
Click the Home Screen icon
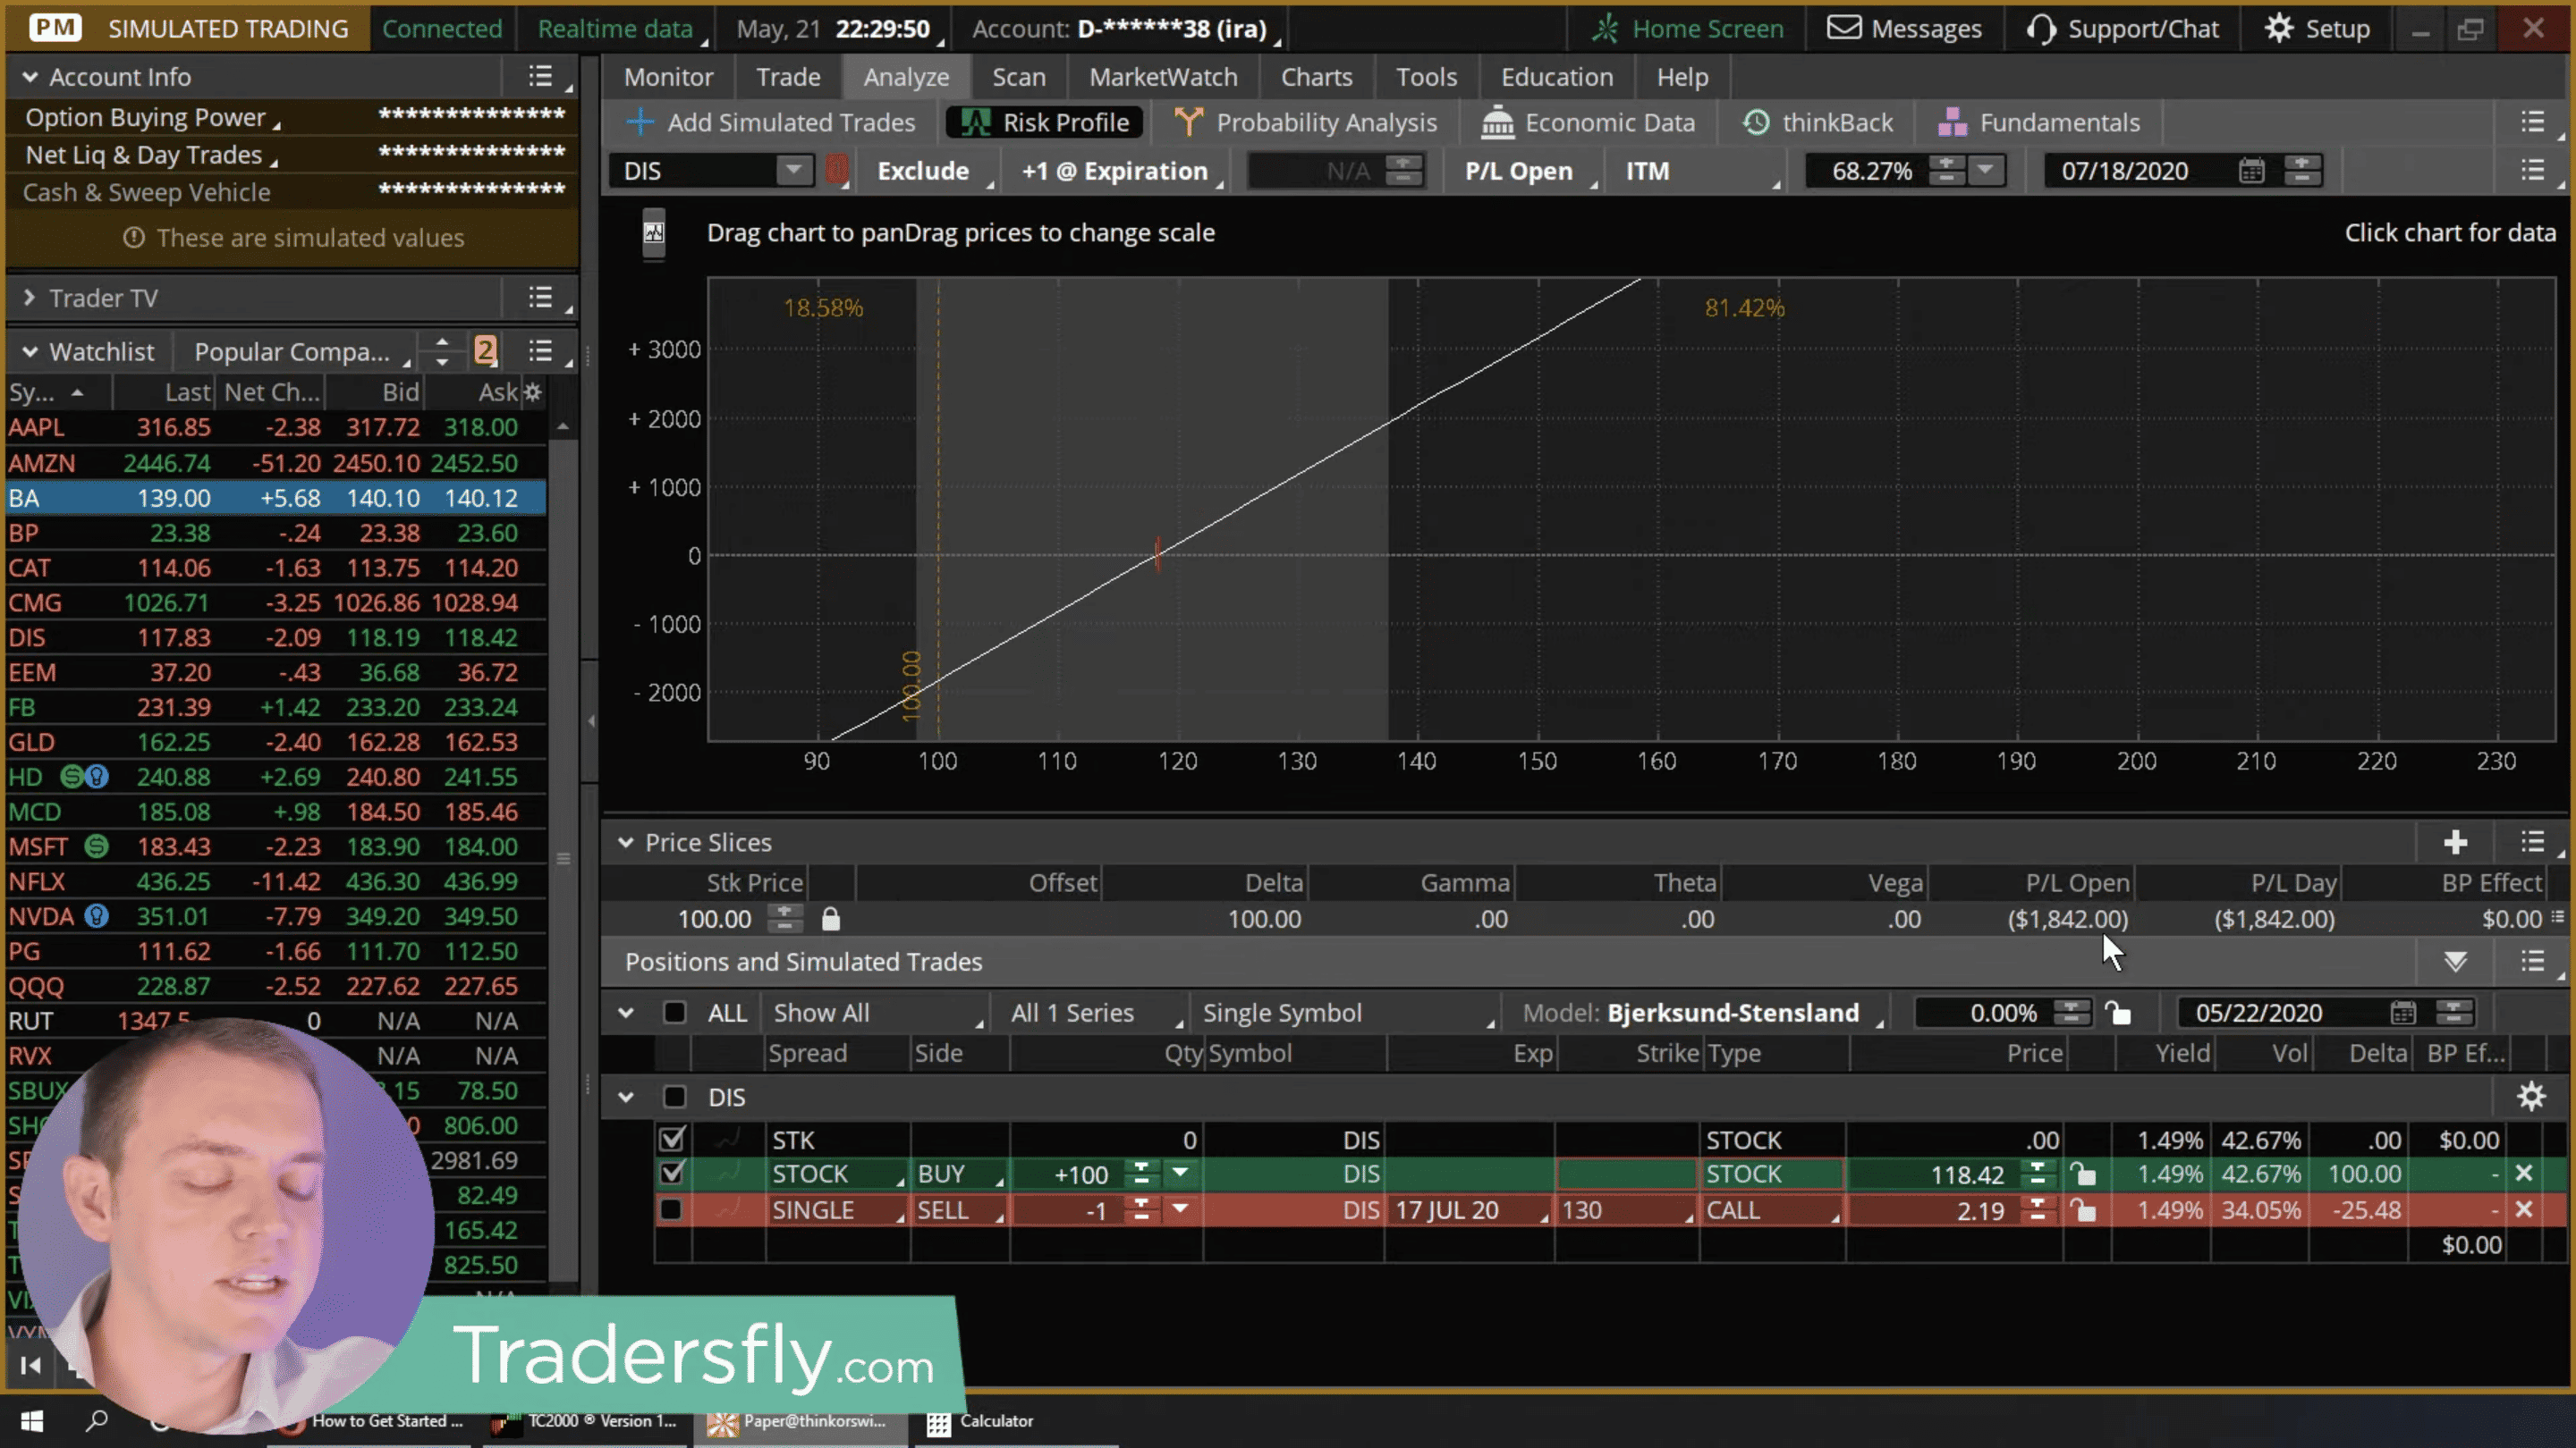tap(1605, 28)
